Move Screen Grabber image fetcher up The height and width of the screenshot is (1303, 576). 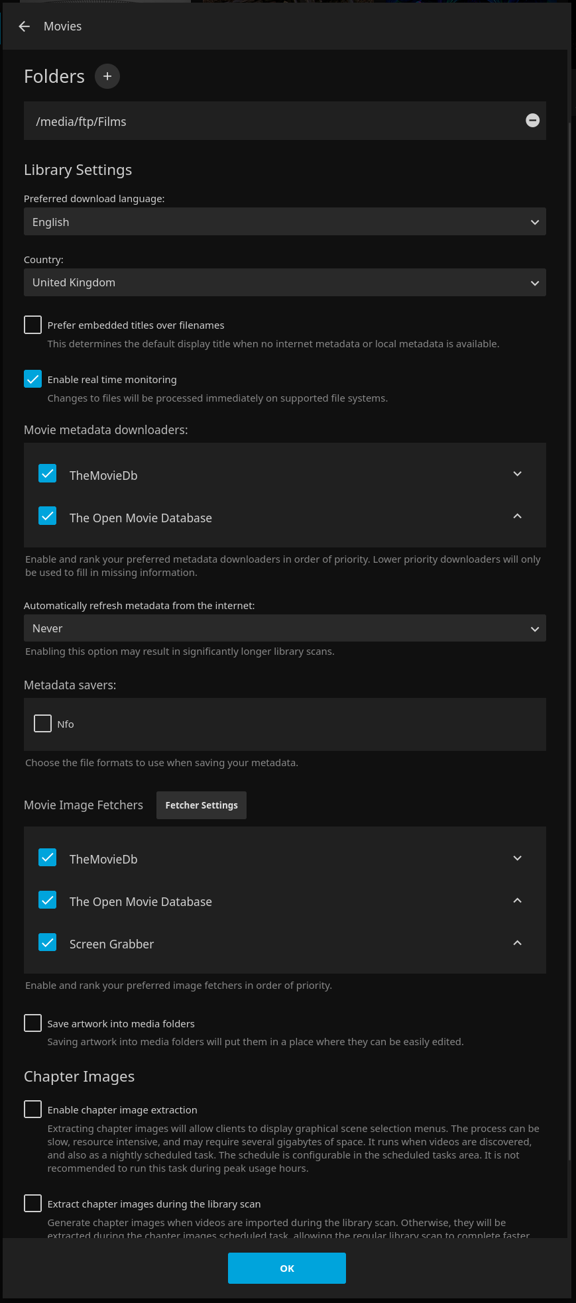pyautogui.click(x=518, y=943)
